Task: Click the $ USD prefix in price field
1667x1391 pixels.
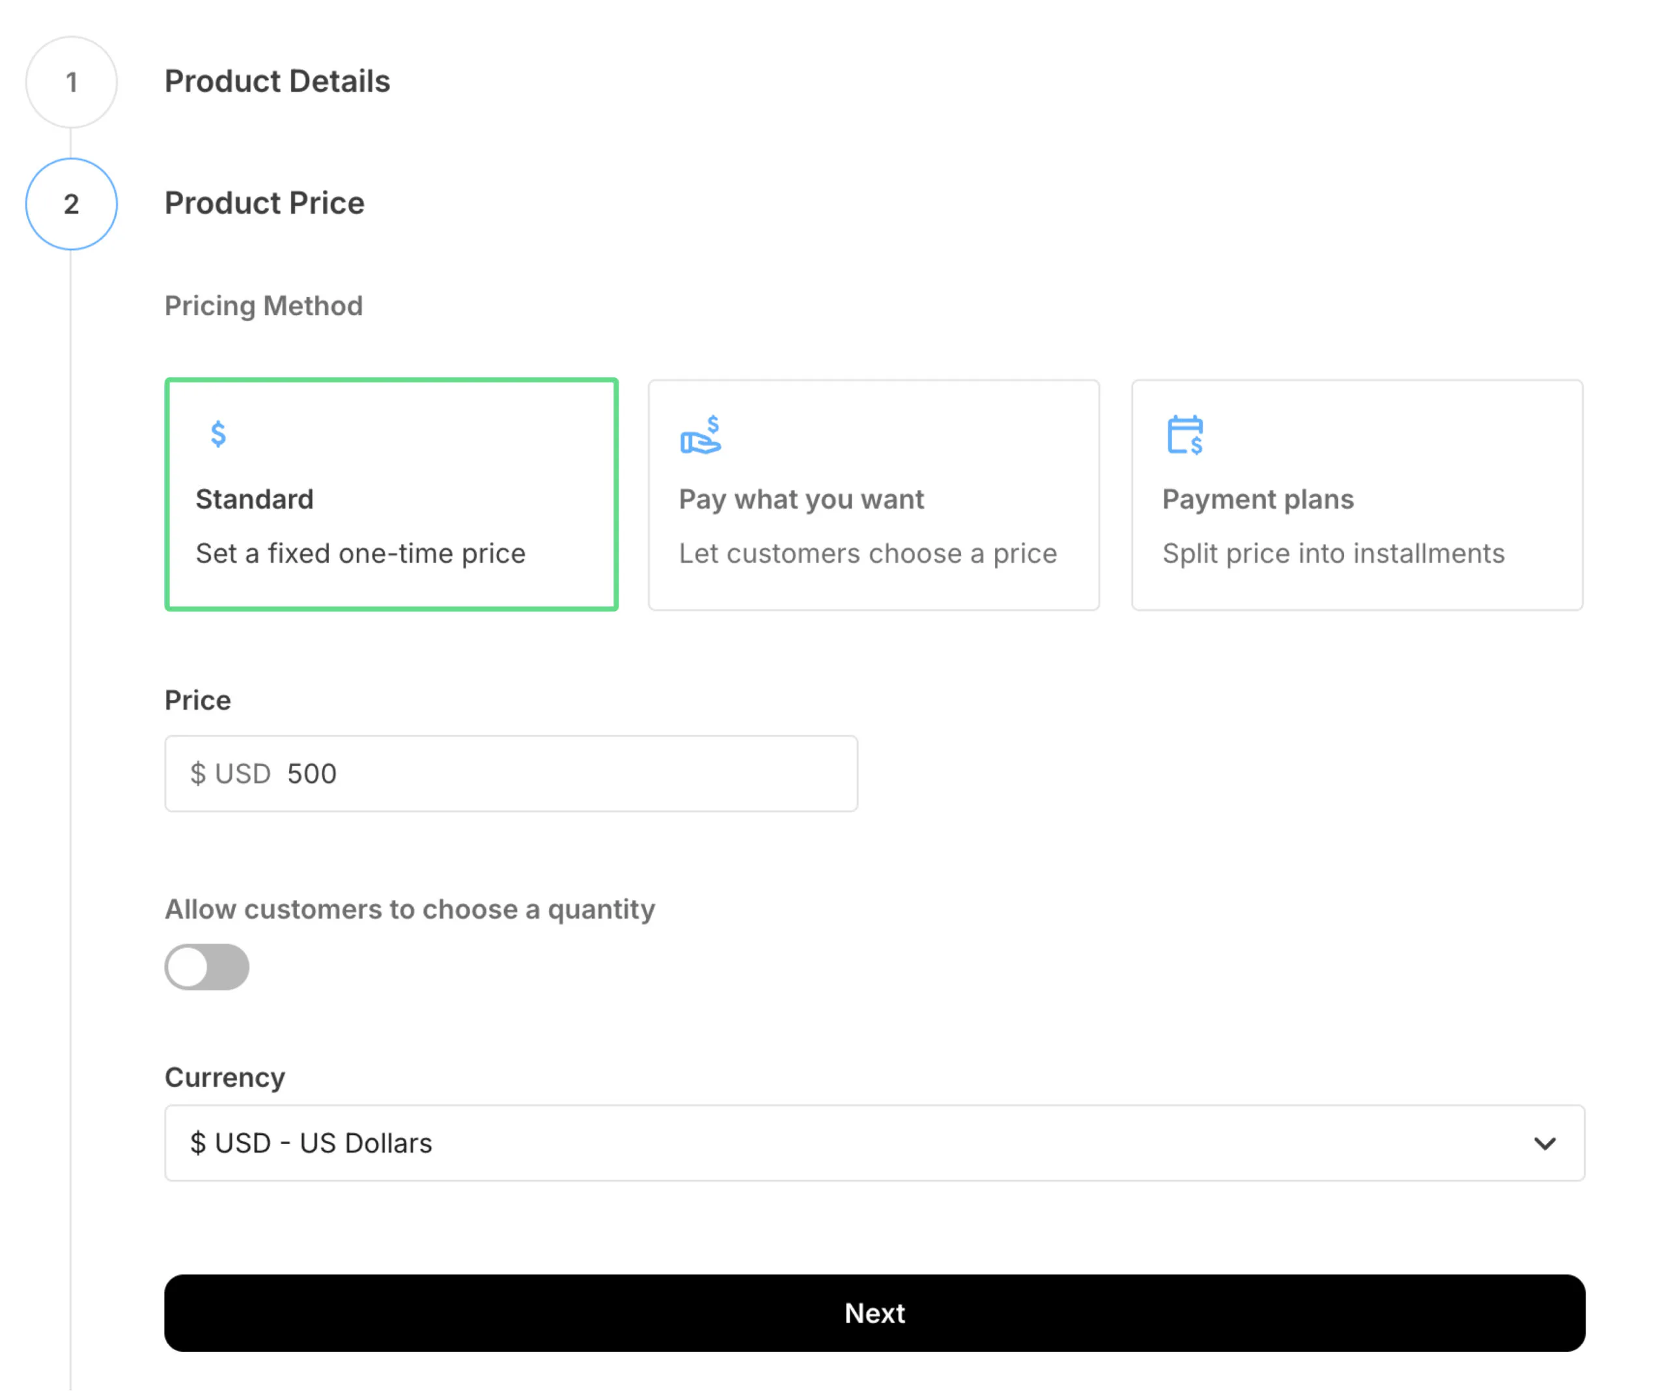Action: (x=231, y=773)
